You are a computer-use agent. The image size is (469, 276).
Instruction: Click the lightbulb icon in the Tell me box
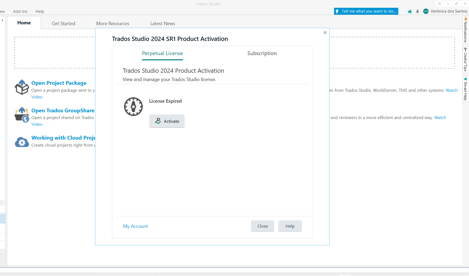[x=337, y=11]
